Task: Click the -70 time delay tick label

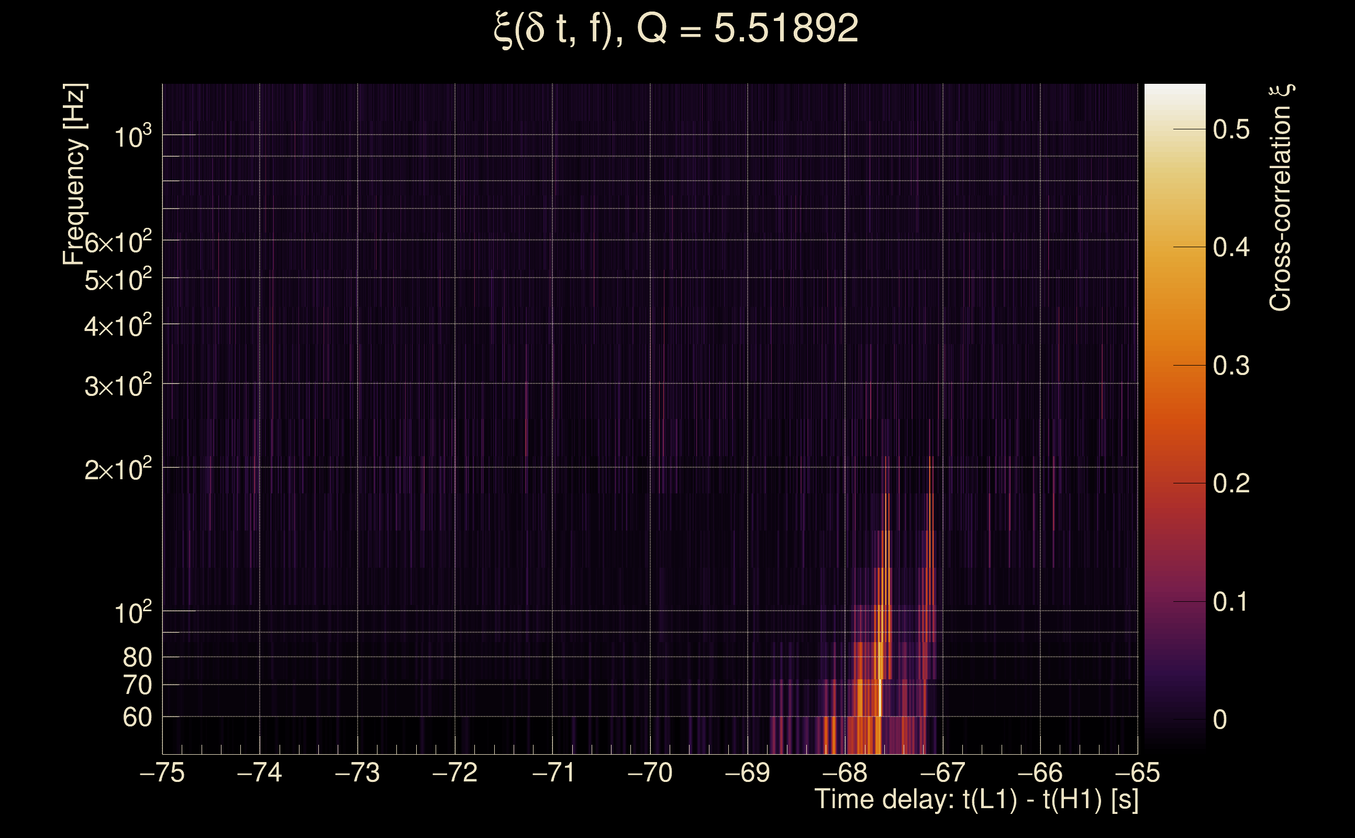Action: click(650, 773)
